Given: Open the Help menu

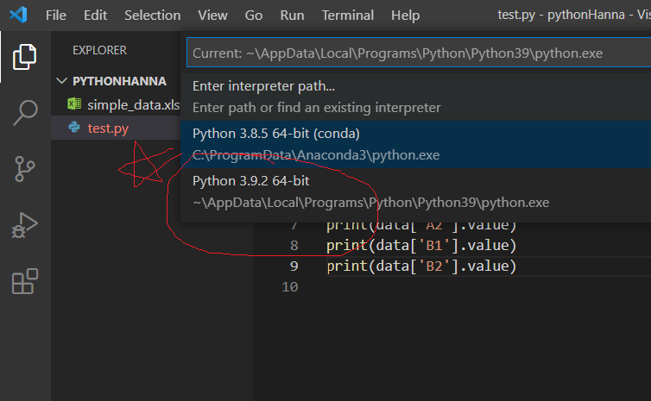Looking at the screenshot, I should (405, 16).
